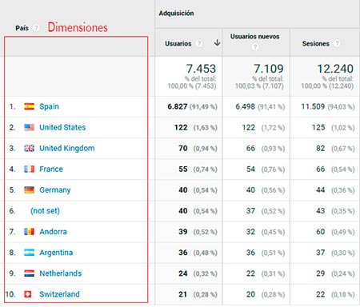Screen dimensions: 360x307
Task: Select United Kingdom users value 70
Action: [183, 148]
